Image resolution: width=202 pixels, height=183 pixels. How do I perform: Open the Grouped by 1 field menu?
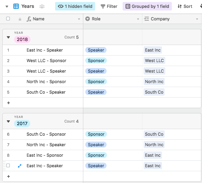[x=147, y=6]
